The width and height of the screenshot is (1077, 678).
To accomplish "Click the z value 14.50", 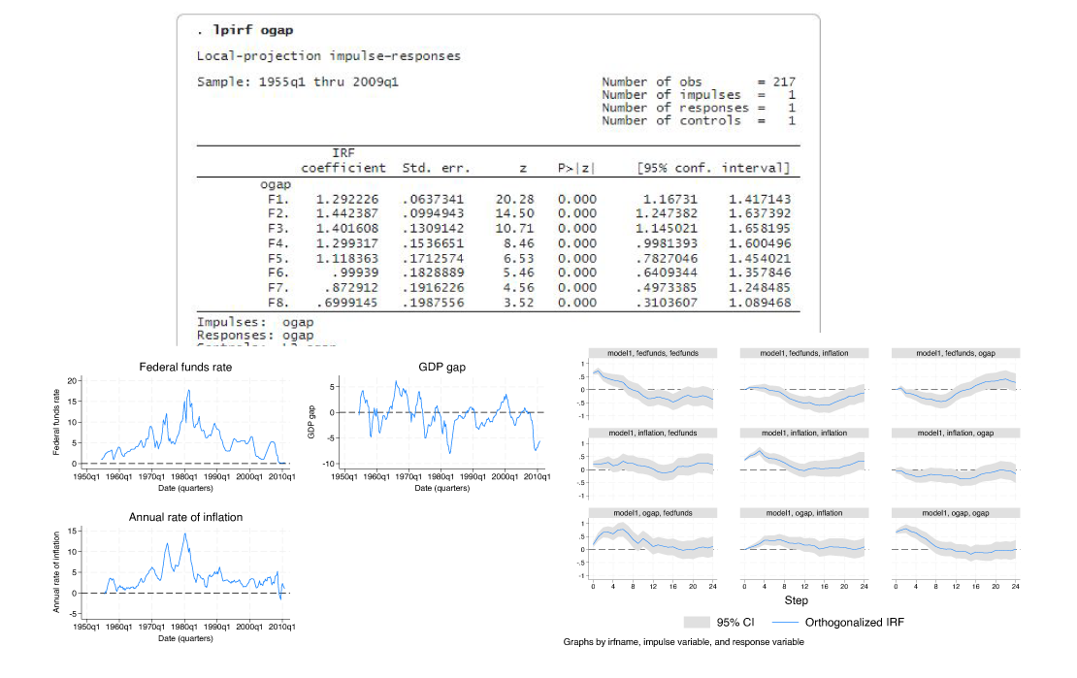I will click(514, 213).
